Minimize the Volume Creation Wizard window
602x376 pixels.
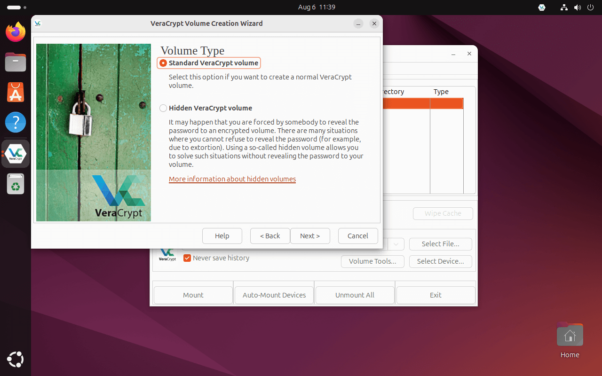click(358, 23)
